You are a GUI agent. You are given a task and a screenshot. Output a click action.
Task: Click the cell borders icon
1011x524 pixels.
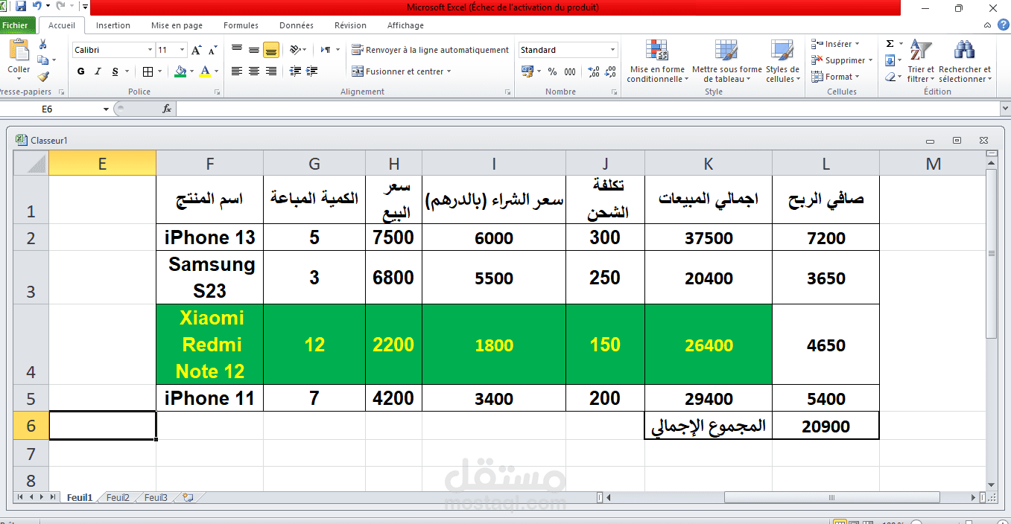click(148, 71)
